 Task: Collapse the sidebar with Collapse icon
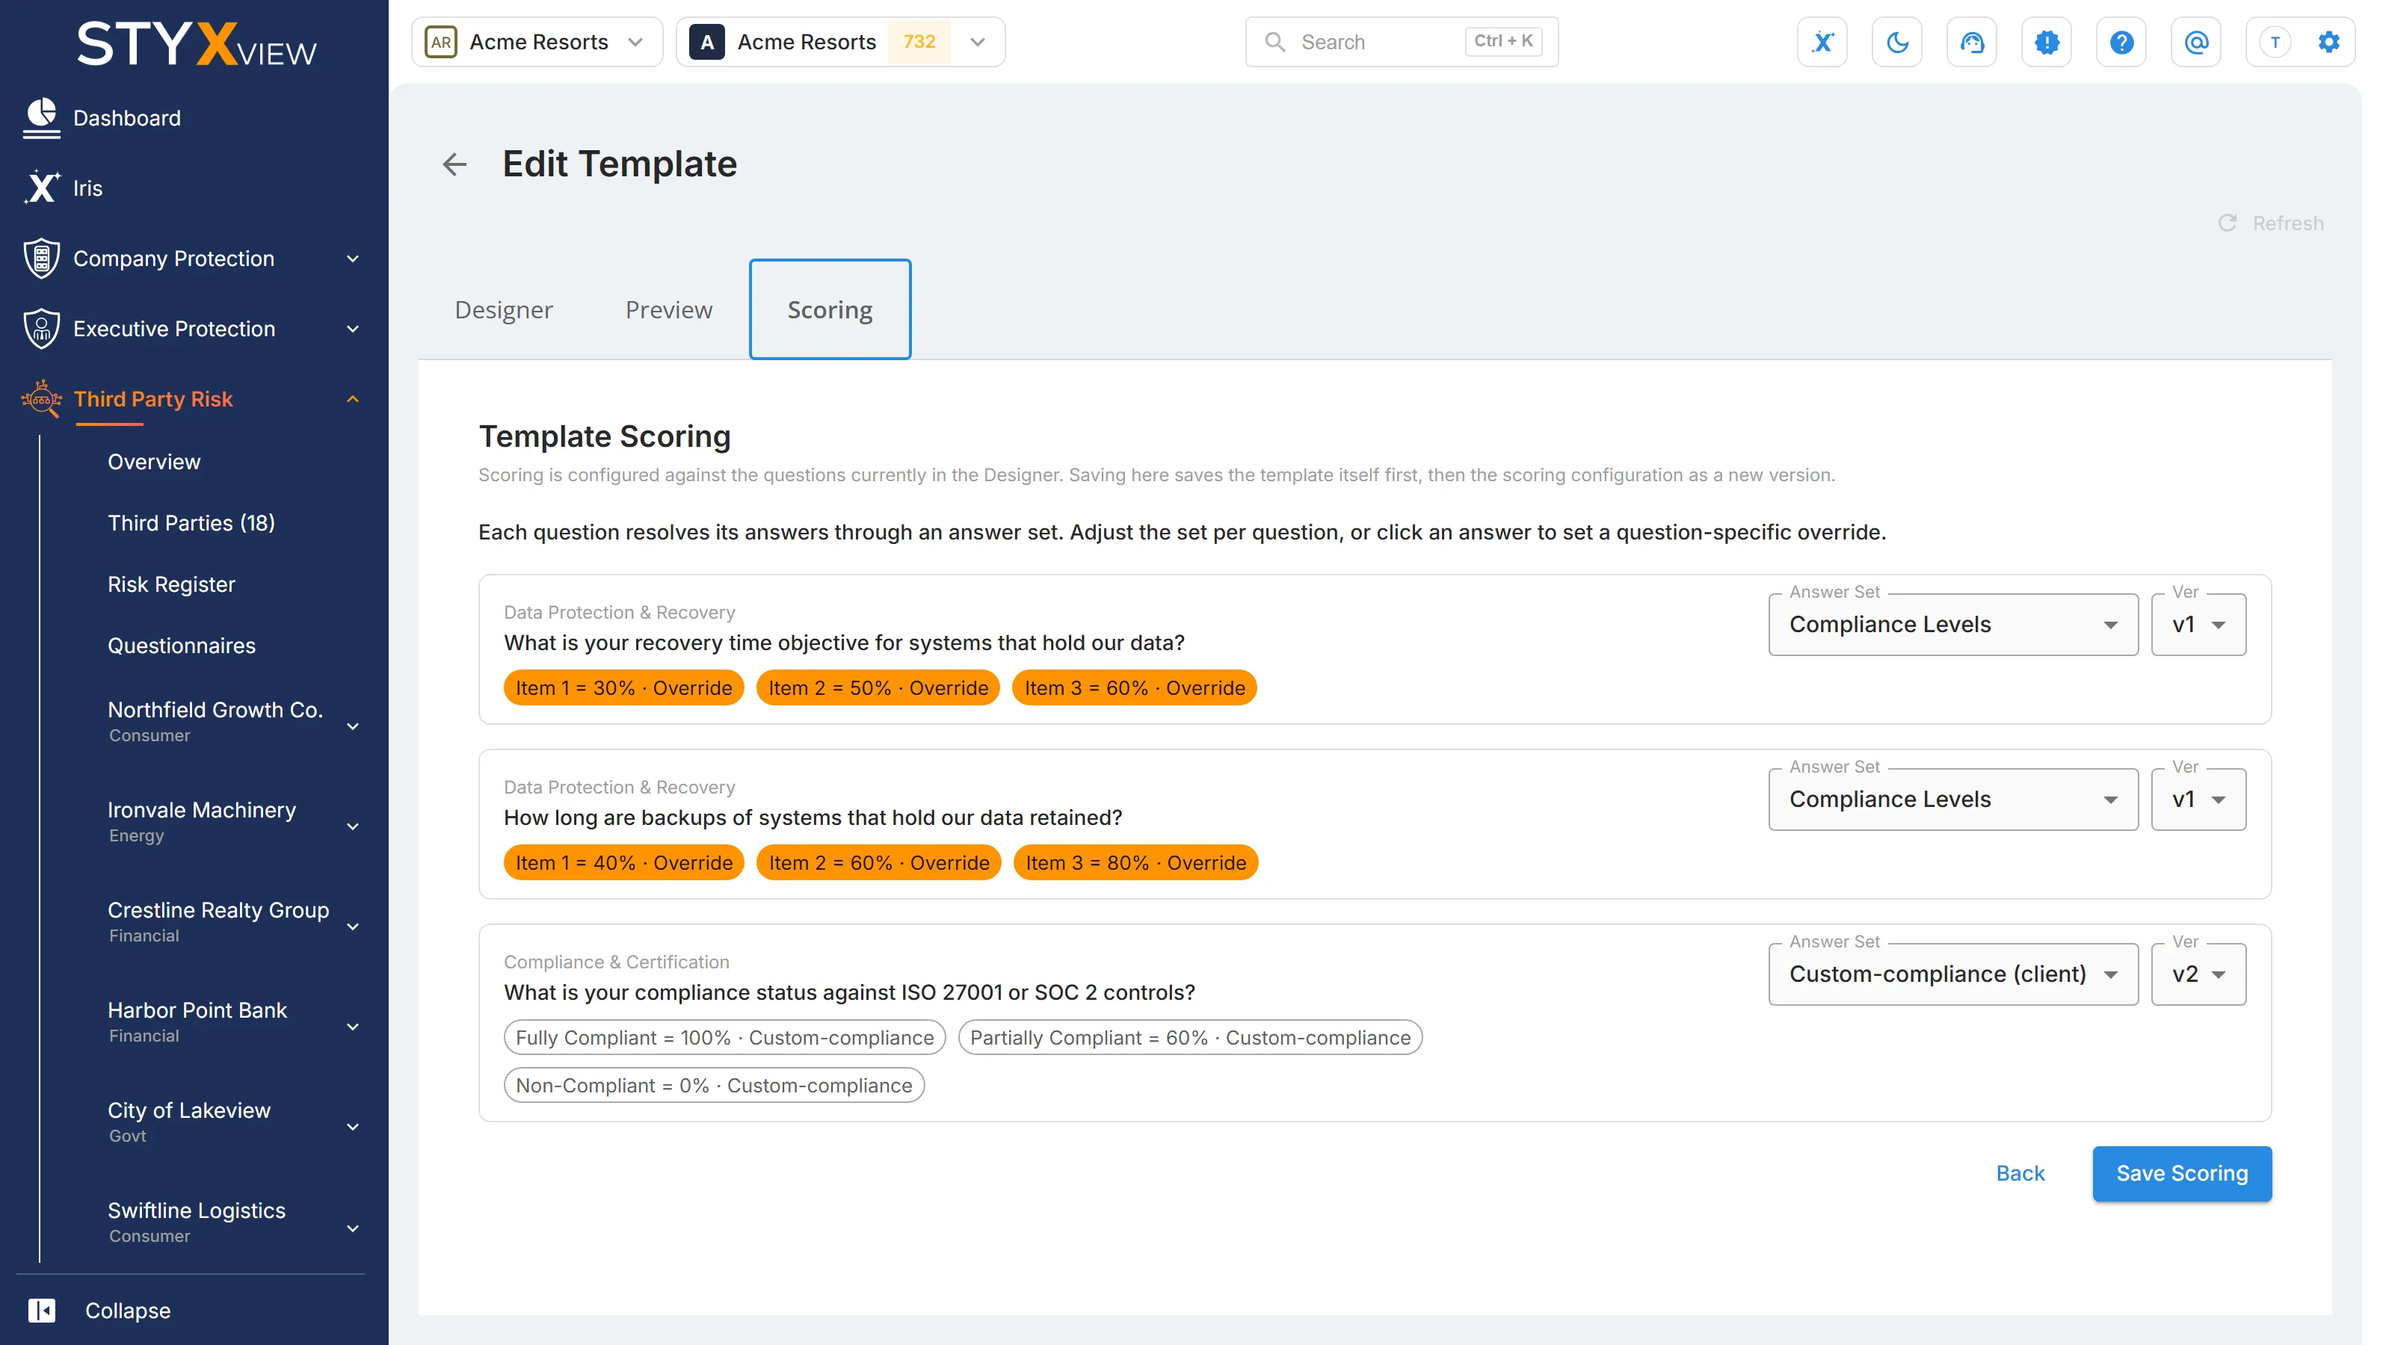point(42,1310)
